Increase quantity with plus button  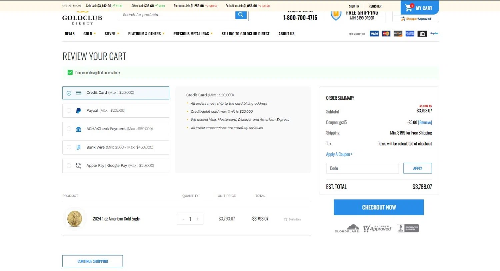click(x=197, y=219)
